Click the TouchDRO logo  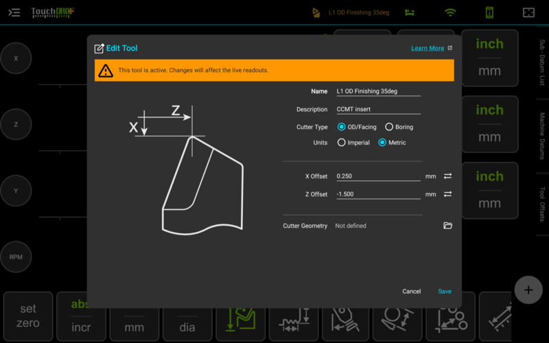(x=53, y=12)
